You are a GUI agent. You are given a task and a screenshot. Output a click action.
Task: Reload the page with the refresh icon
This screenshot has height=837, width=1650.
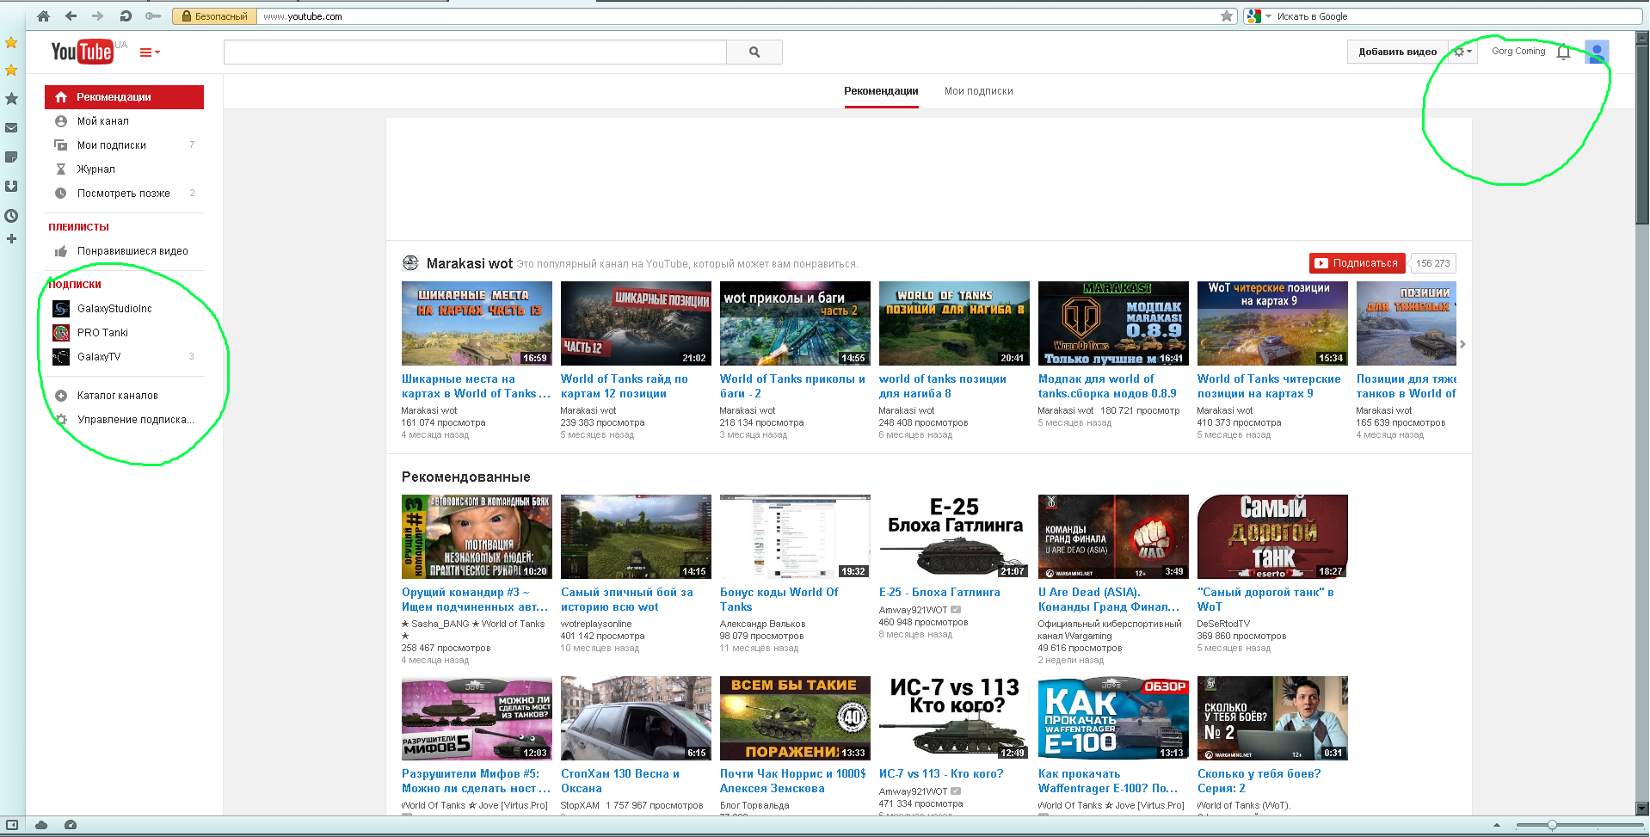(126, 16)
